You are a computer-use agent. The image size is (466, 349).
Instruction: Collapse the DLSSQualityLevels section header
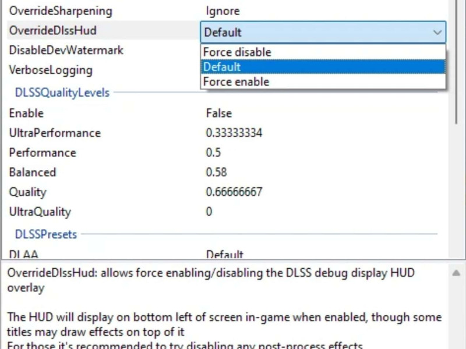(x=62, y=92)
